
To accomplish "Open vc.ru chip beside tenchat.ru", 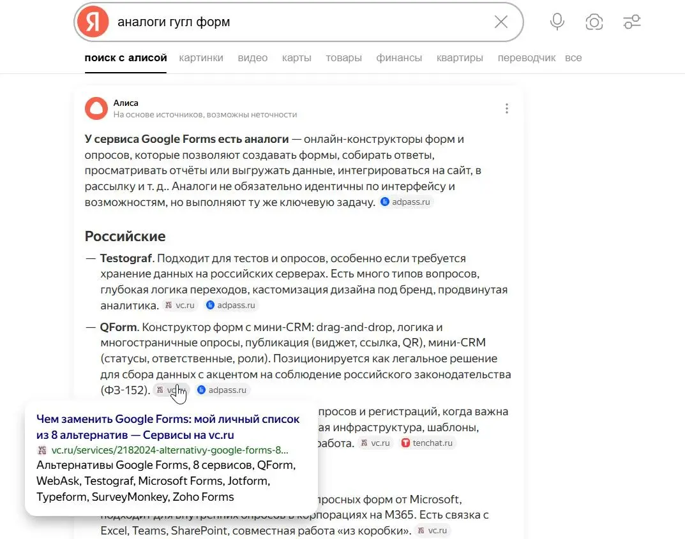I will [375, 443].
